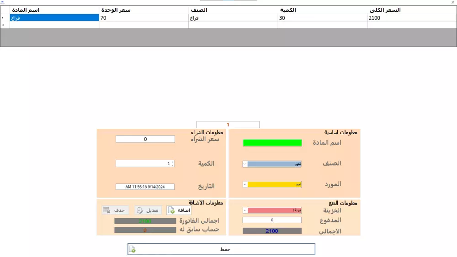The height and width of the screenshot is (257, 457).
Task: Click the الصنف column header in the grid
Action: tap(233, 10)
